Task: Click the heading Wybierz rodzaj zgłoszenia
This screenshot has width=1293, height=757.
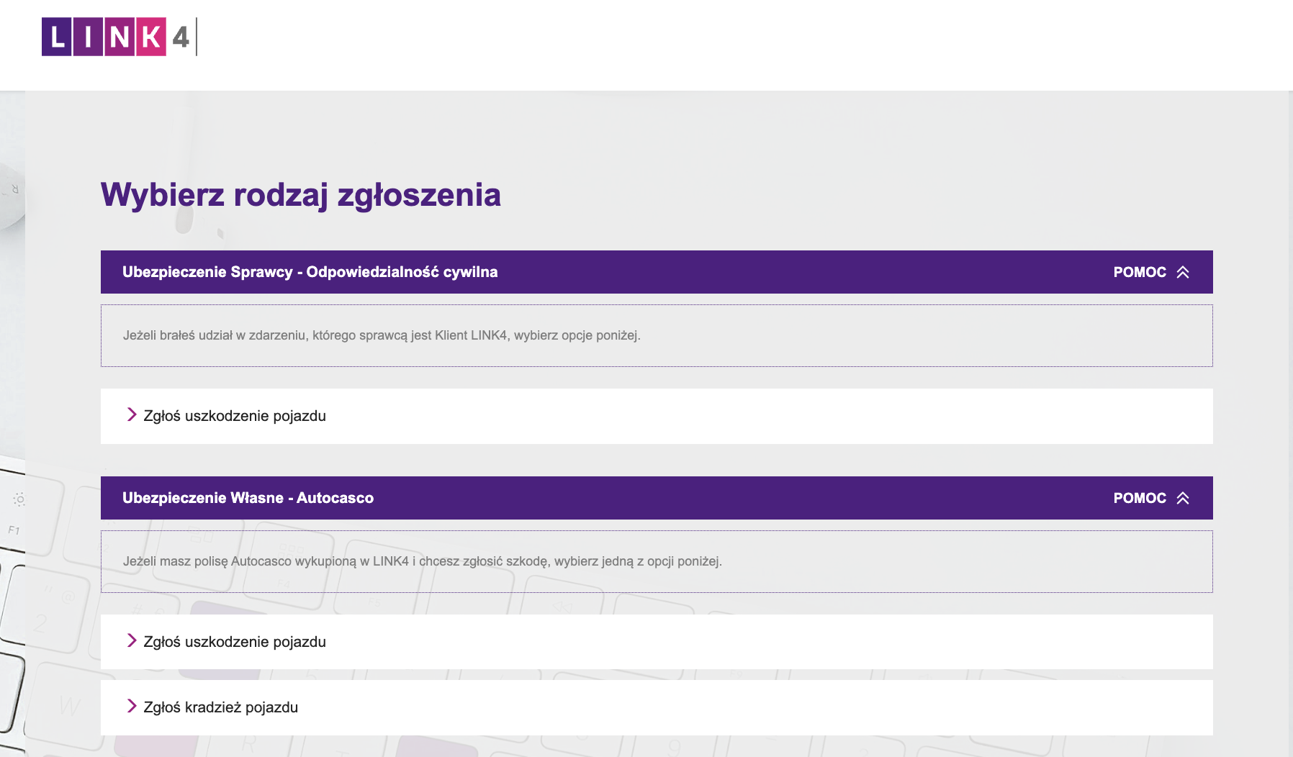Action: coord(301,194)
